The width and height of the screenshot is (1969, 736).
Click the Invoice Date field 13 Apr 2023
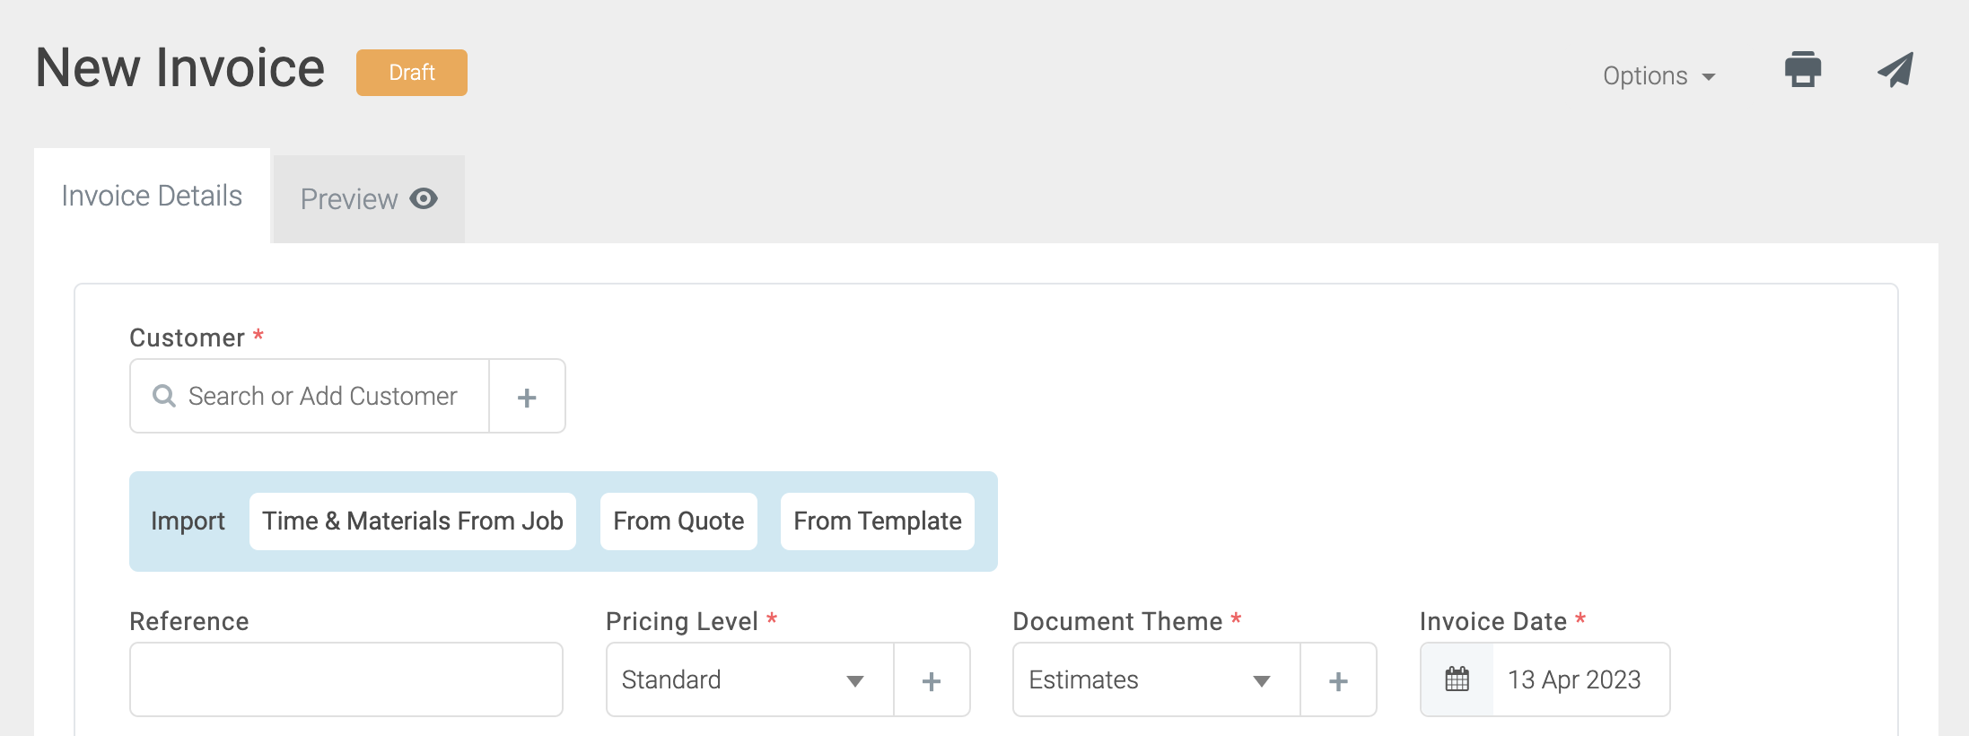pyautogui.click(x=1581, y=679)
